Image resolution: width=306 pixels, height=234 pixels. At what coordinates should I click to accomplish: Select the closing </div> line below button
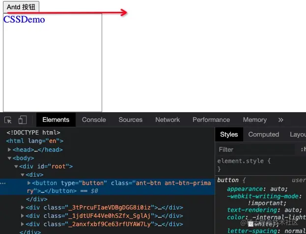(x=37, y=199)
